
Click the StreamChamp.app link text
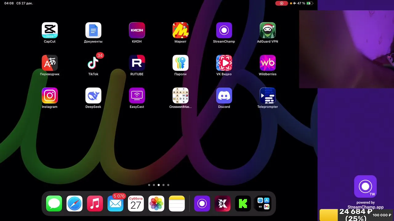coord(366,207)
